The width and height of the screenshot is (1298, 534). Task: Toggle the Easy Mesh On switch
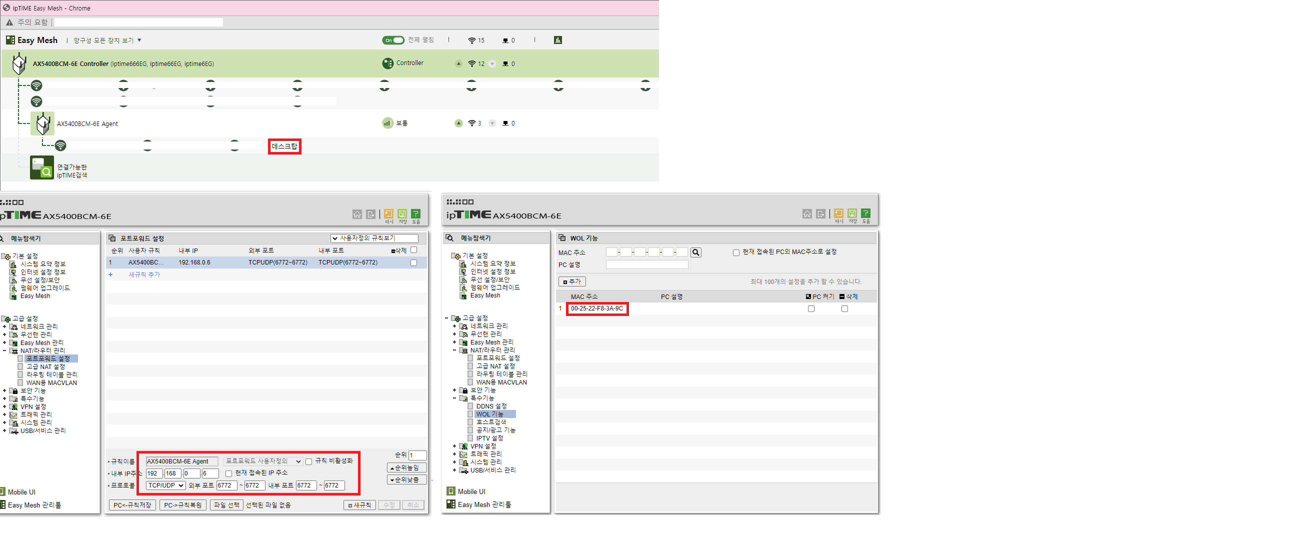(393, 40)
